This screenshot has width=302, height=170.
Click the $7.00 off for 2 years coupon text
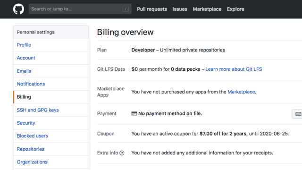(224, 134)
